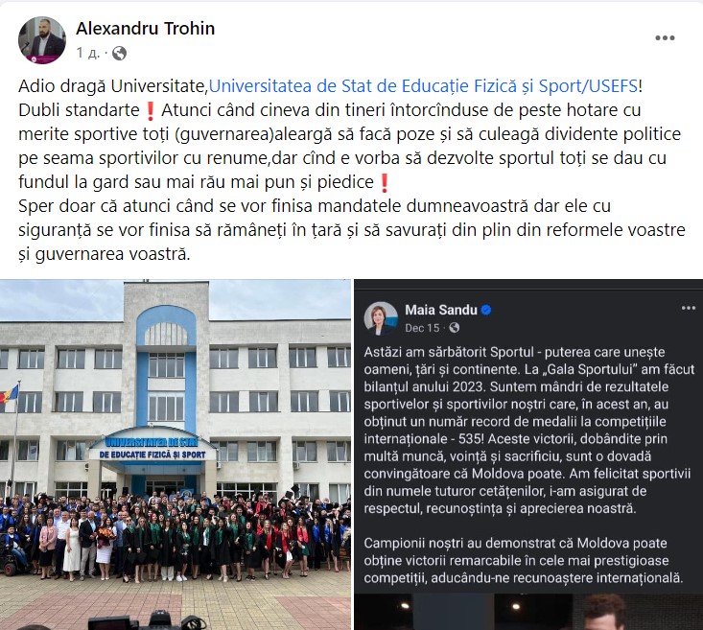Image resolution: width=703 pixels, height=630 pixels.
Task: Open Alexandru Trohin author name link
Action: click(145, 28)
